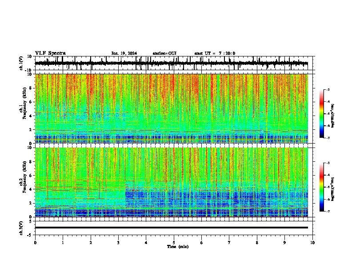Click the '8' kHz tick on ch.1 spectrogram axis
This screenshot has width=352, height=272.
pos(31,88)
